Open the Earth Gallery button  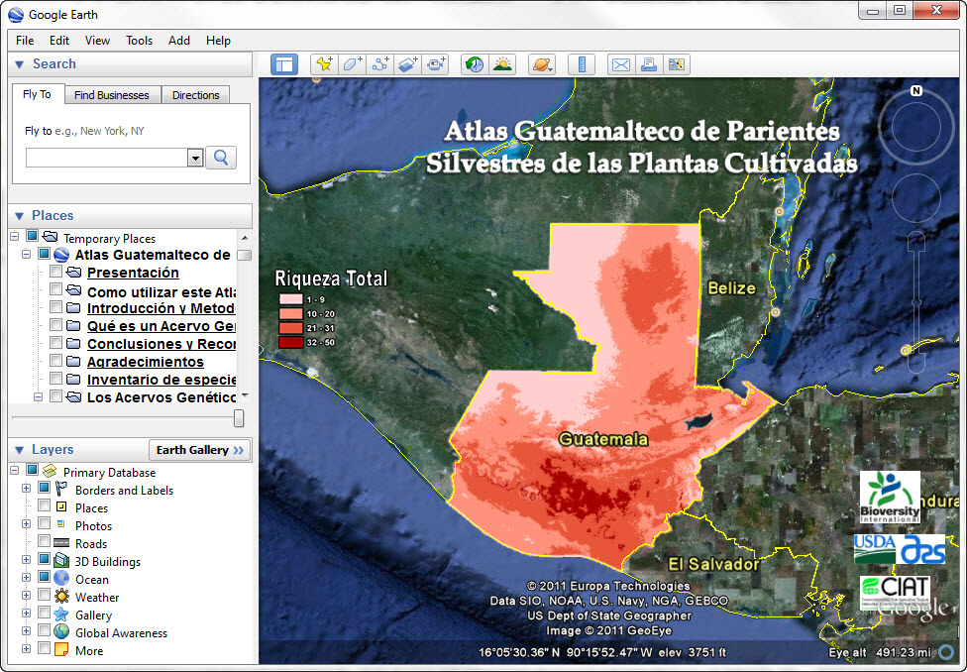(x=200, y=450)
